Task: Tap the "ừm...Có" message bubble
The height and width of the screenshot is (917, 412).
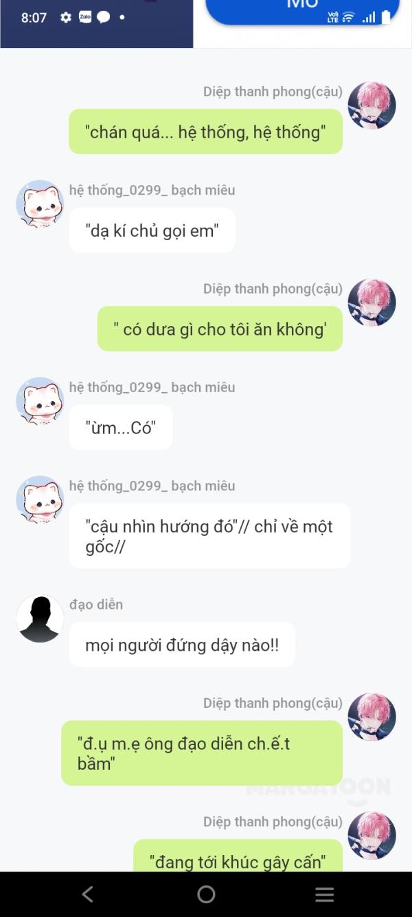Action: [121, 427]
